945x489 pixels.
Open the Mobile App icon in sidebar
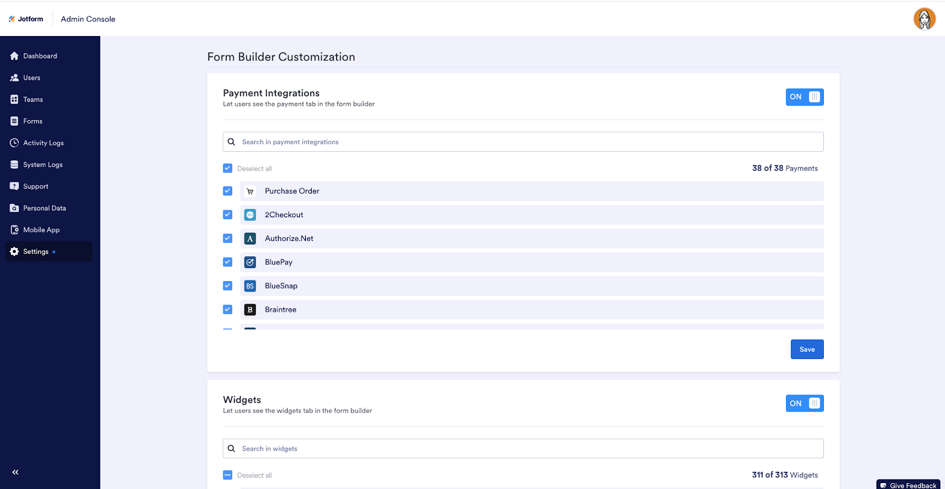click(x=14, y=230)
